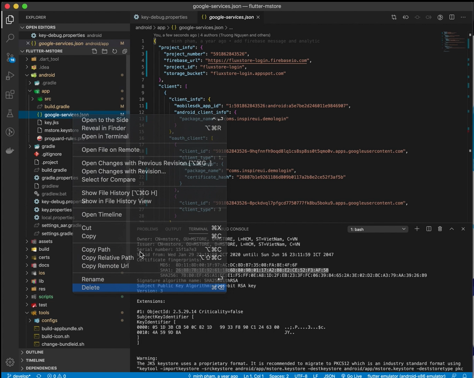Open the Extensions view icon
This screenshot has width=474, height=378.
[x=10, y=94]
